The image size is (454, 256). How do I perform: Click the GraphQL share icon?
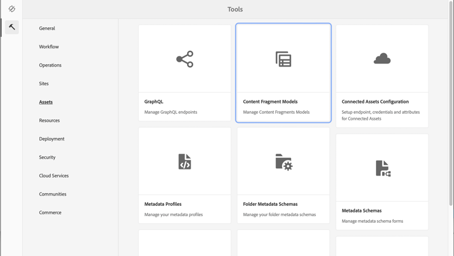(185, 59)
